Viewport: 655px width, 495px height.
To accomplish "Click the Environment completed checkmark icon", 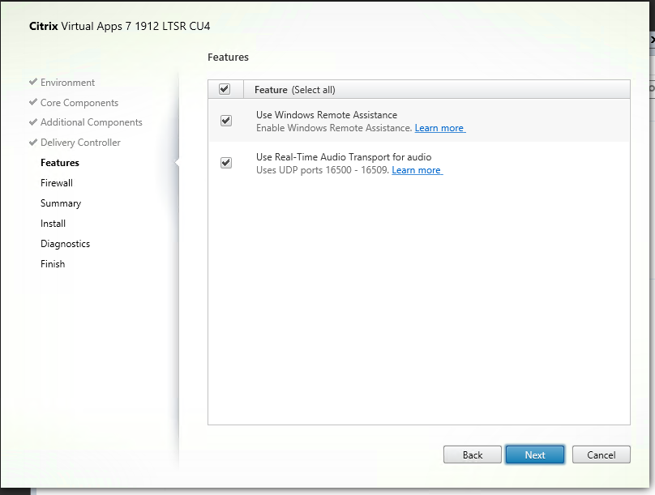I will 33,82.
